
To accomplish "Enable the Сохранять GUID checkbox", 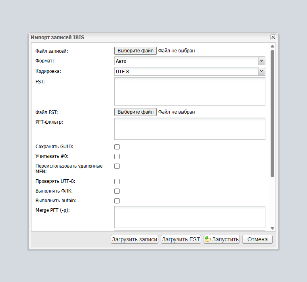I will click(117, 147).
